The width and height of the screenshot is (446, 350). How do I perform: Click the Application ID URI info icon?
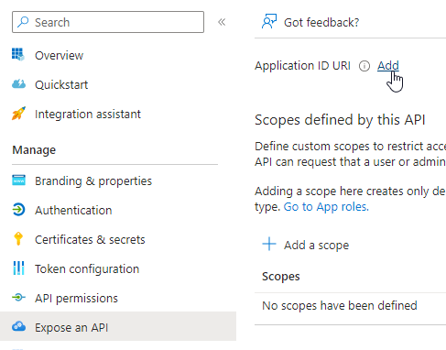[364, 66]
